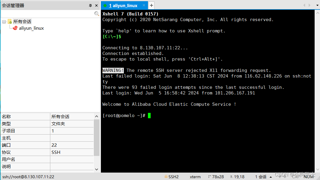Screen dimensions: 320x180
Task: Go to previous tab using left arrow
Action: (x=304, y=5)
